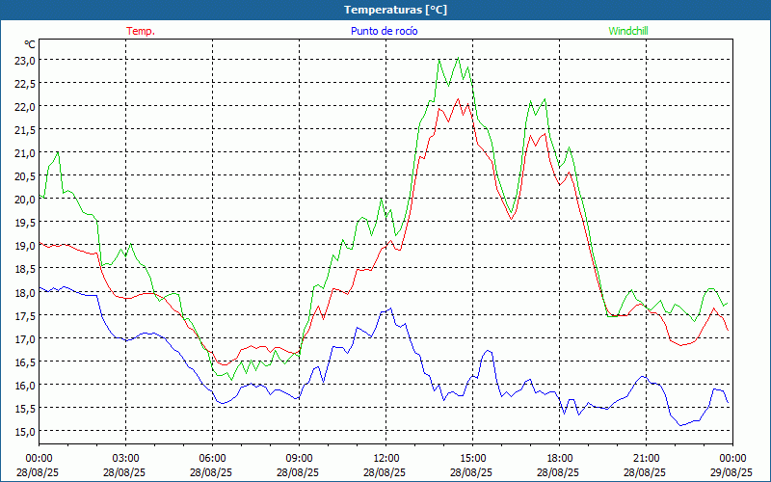The image size is (771, 482).
Task: Click the 21:00 time axis label
Action: 646,459
